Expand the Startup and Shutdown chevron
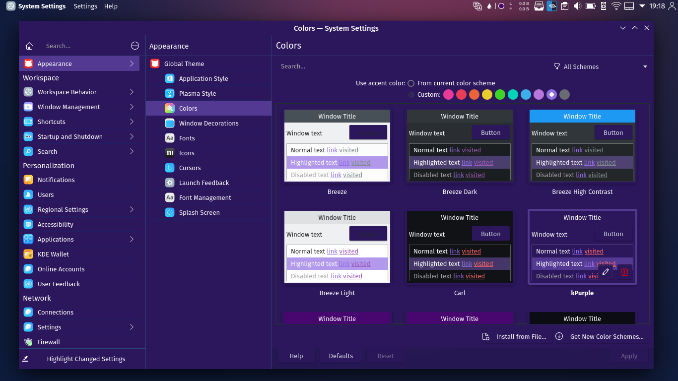 (132, 136)
